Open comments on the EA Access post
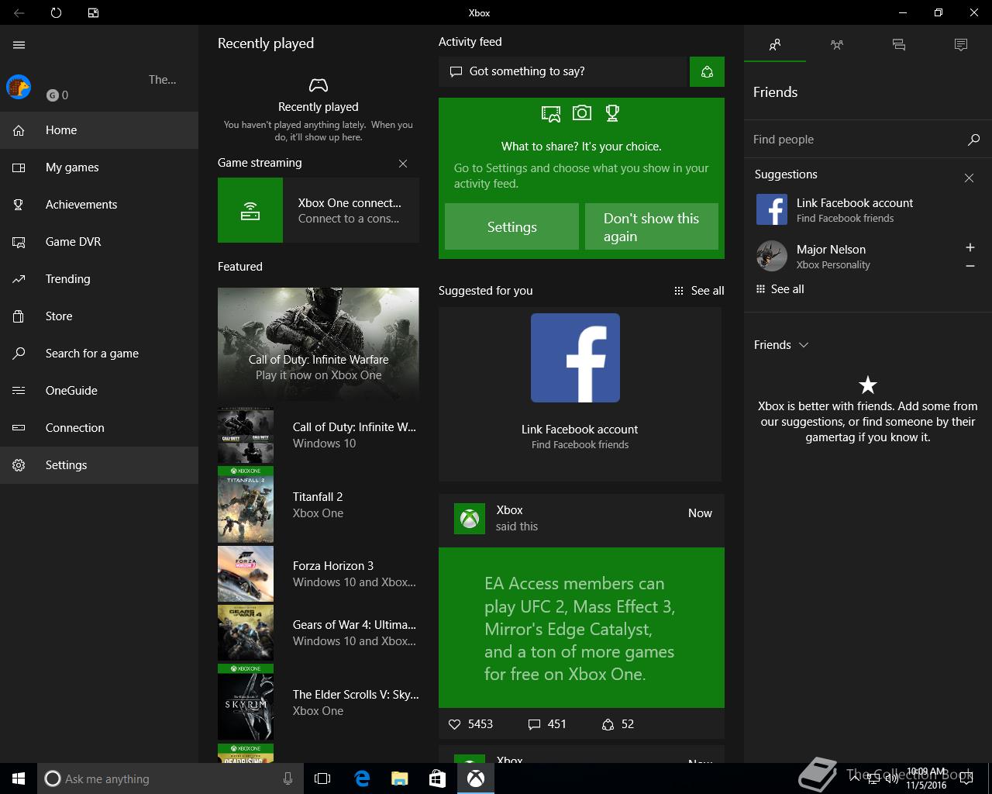The width and height of the screenshot is (992, 794). pos(547,724)
